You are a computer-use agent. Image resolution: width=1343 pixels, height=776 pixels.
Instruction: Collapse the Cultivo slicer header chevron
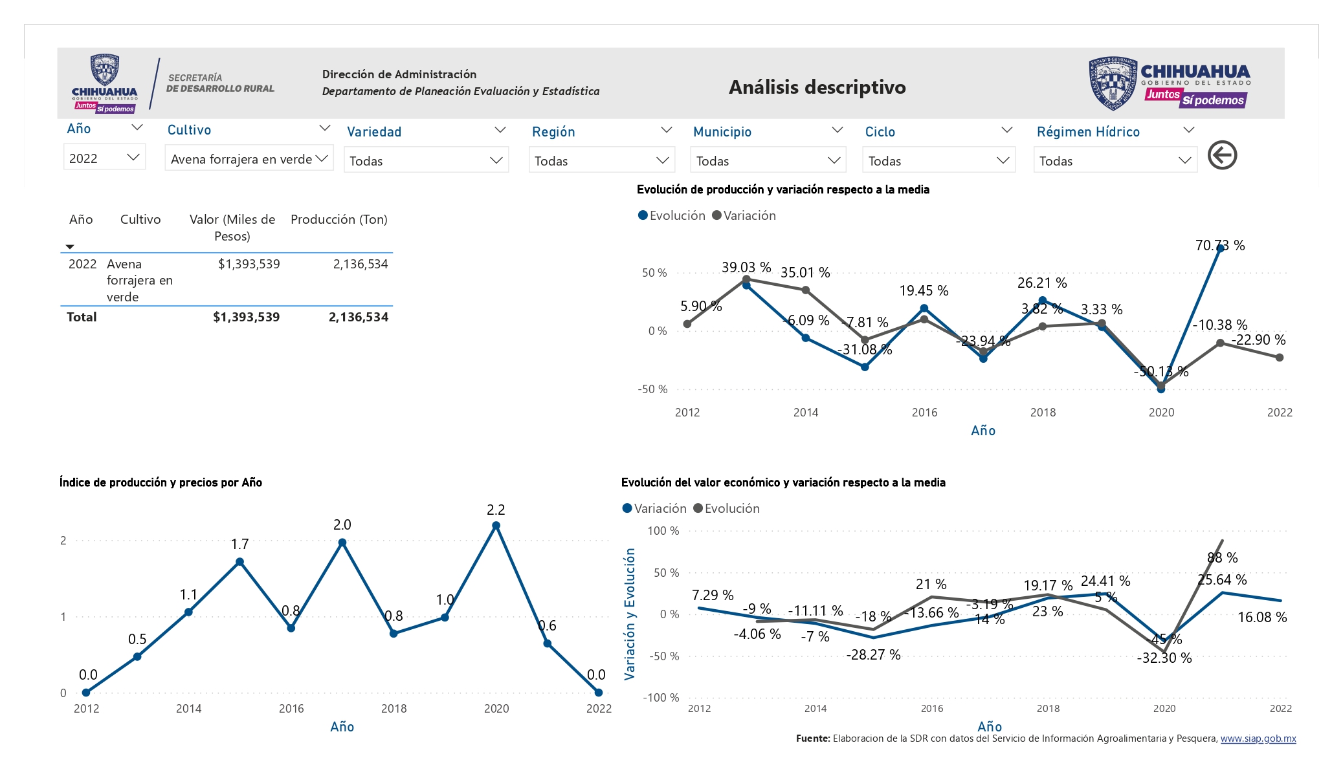pos(325,128)
